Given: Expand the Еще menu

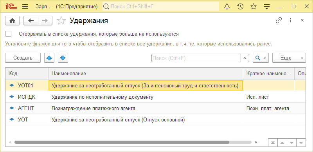Looking at the screenshot, I should (x=289, y=58).
